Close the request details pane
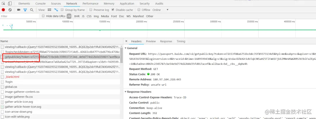Screen dimensions: 316x119 [x=126, y=41]
